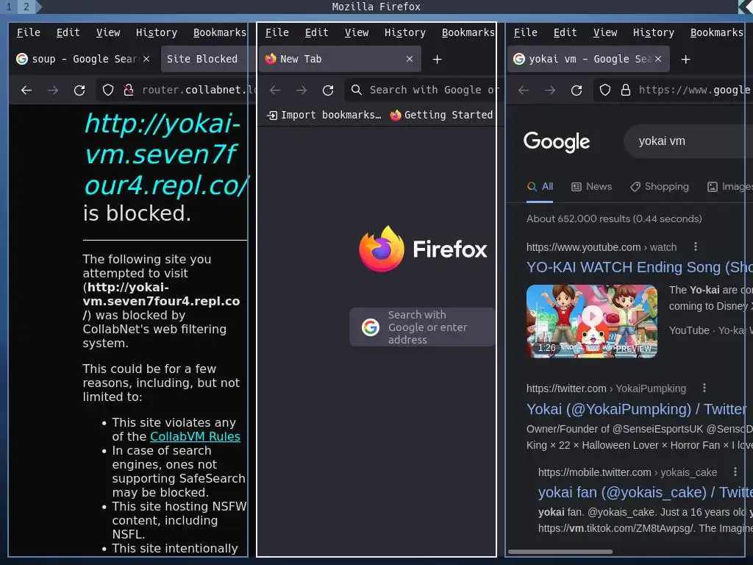Open View menu in right window
Viewport: 753px width, 565px height.
(605, 32)
